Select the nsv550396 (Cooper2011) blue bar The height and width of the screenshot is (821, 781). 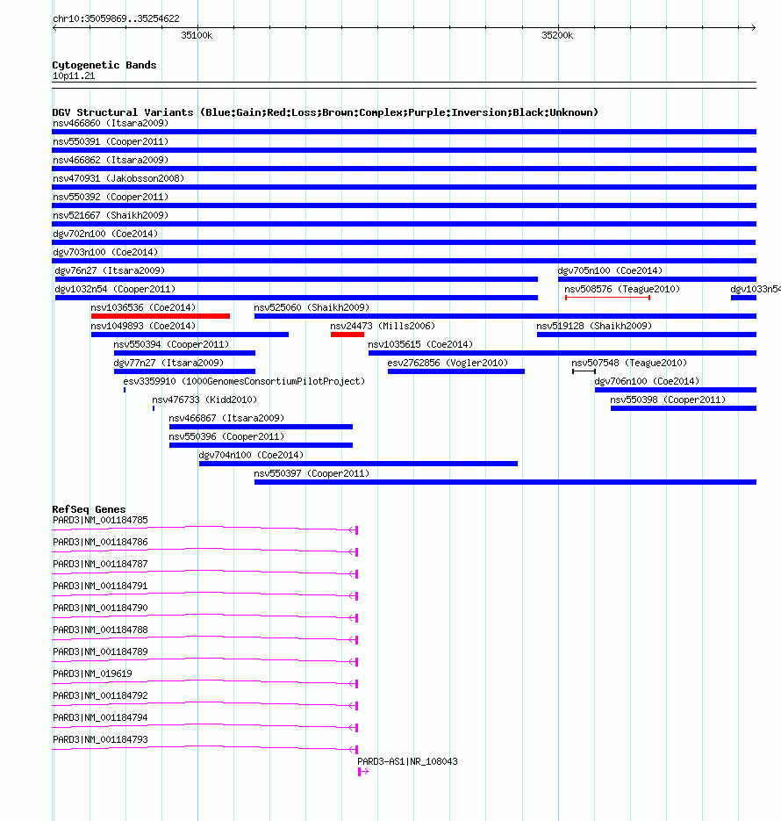click(x=261, y=445)
